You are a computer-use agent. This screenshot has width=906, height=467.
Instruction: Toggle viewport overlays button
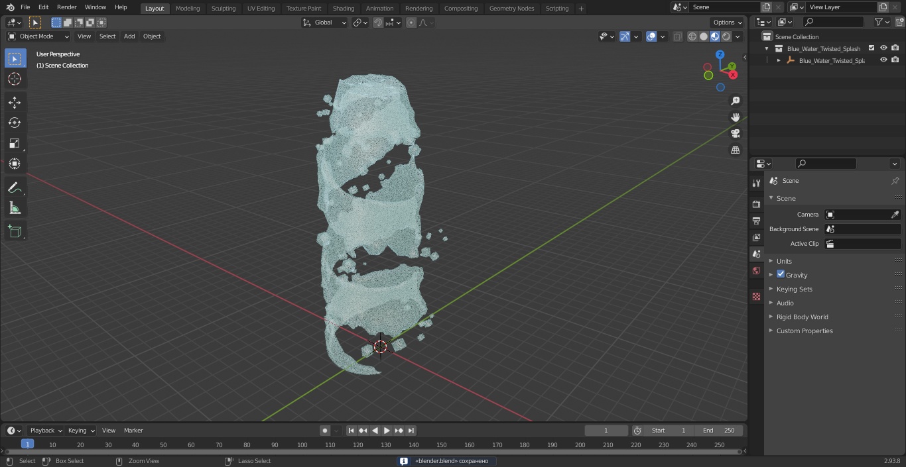click(651, 36)
